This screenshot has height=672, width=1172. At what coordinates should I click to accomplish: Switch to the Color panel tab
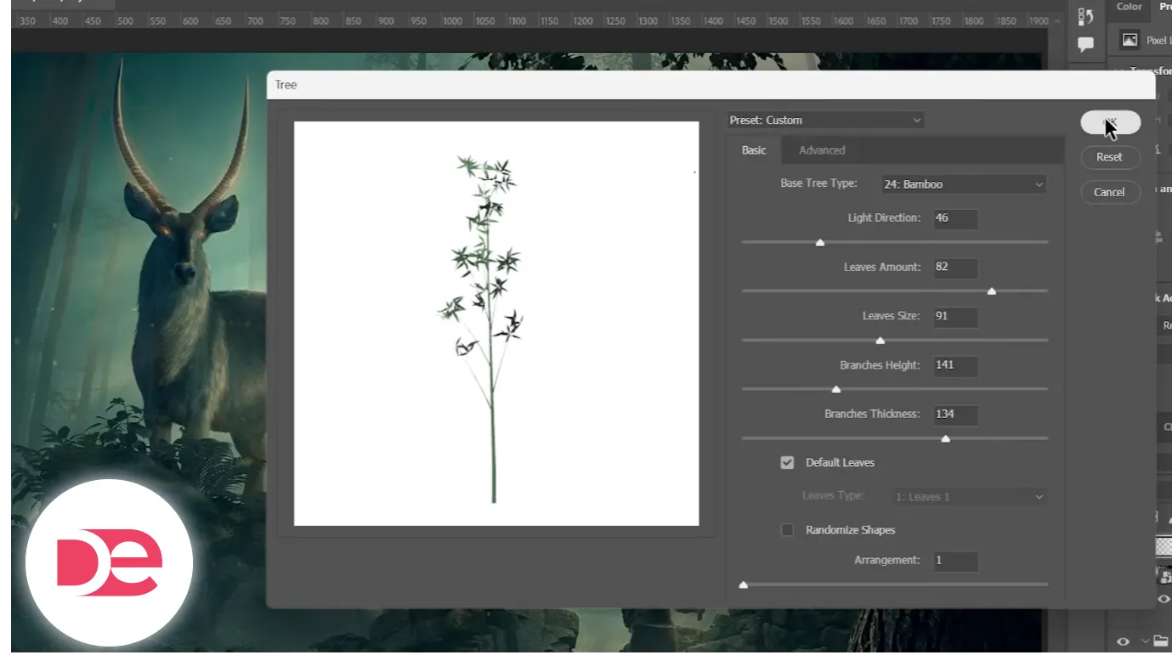tap(1130, 7)
